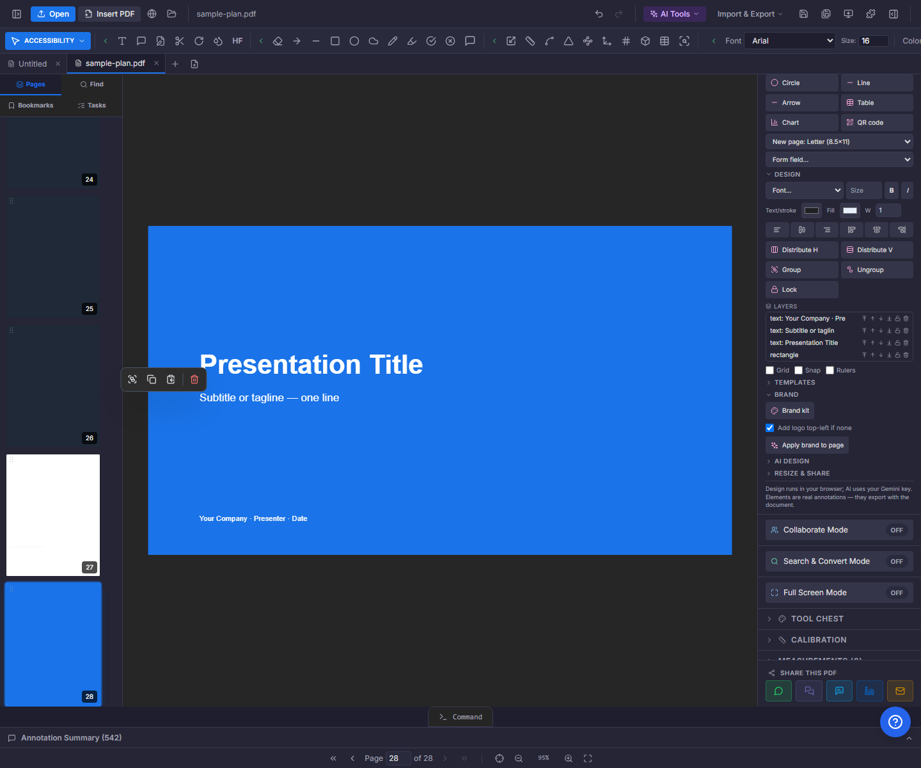Lock the rectangle layer via its padlock

(x=897, y=355)
